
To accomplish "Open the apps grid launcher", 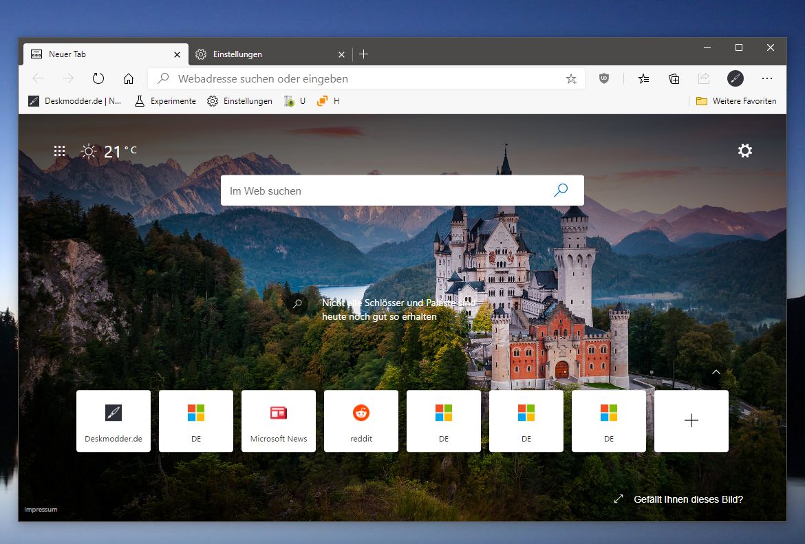I will [x=60, y=151].
